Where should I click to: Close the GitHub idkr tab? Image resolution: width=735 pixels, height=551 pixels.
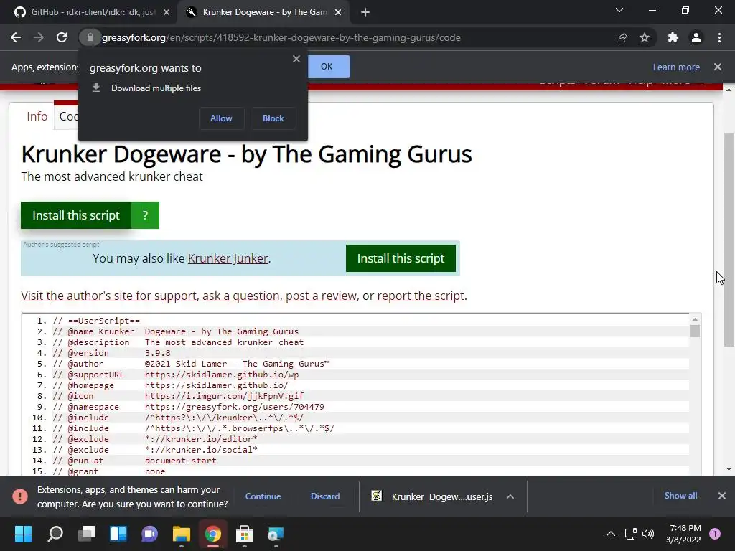point(167,13)
